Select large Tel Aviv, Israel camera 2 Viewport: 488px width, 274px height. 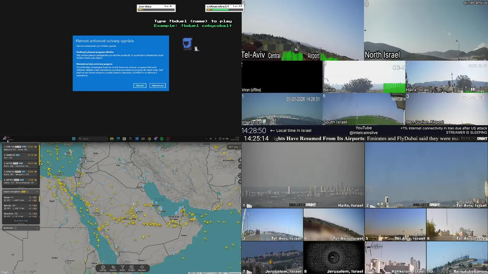tap(426, 175)
